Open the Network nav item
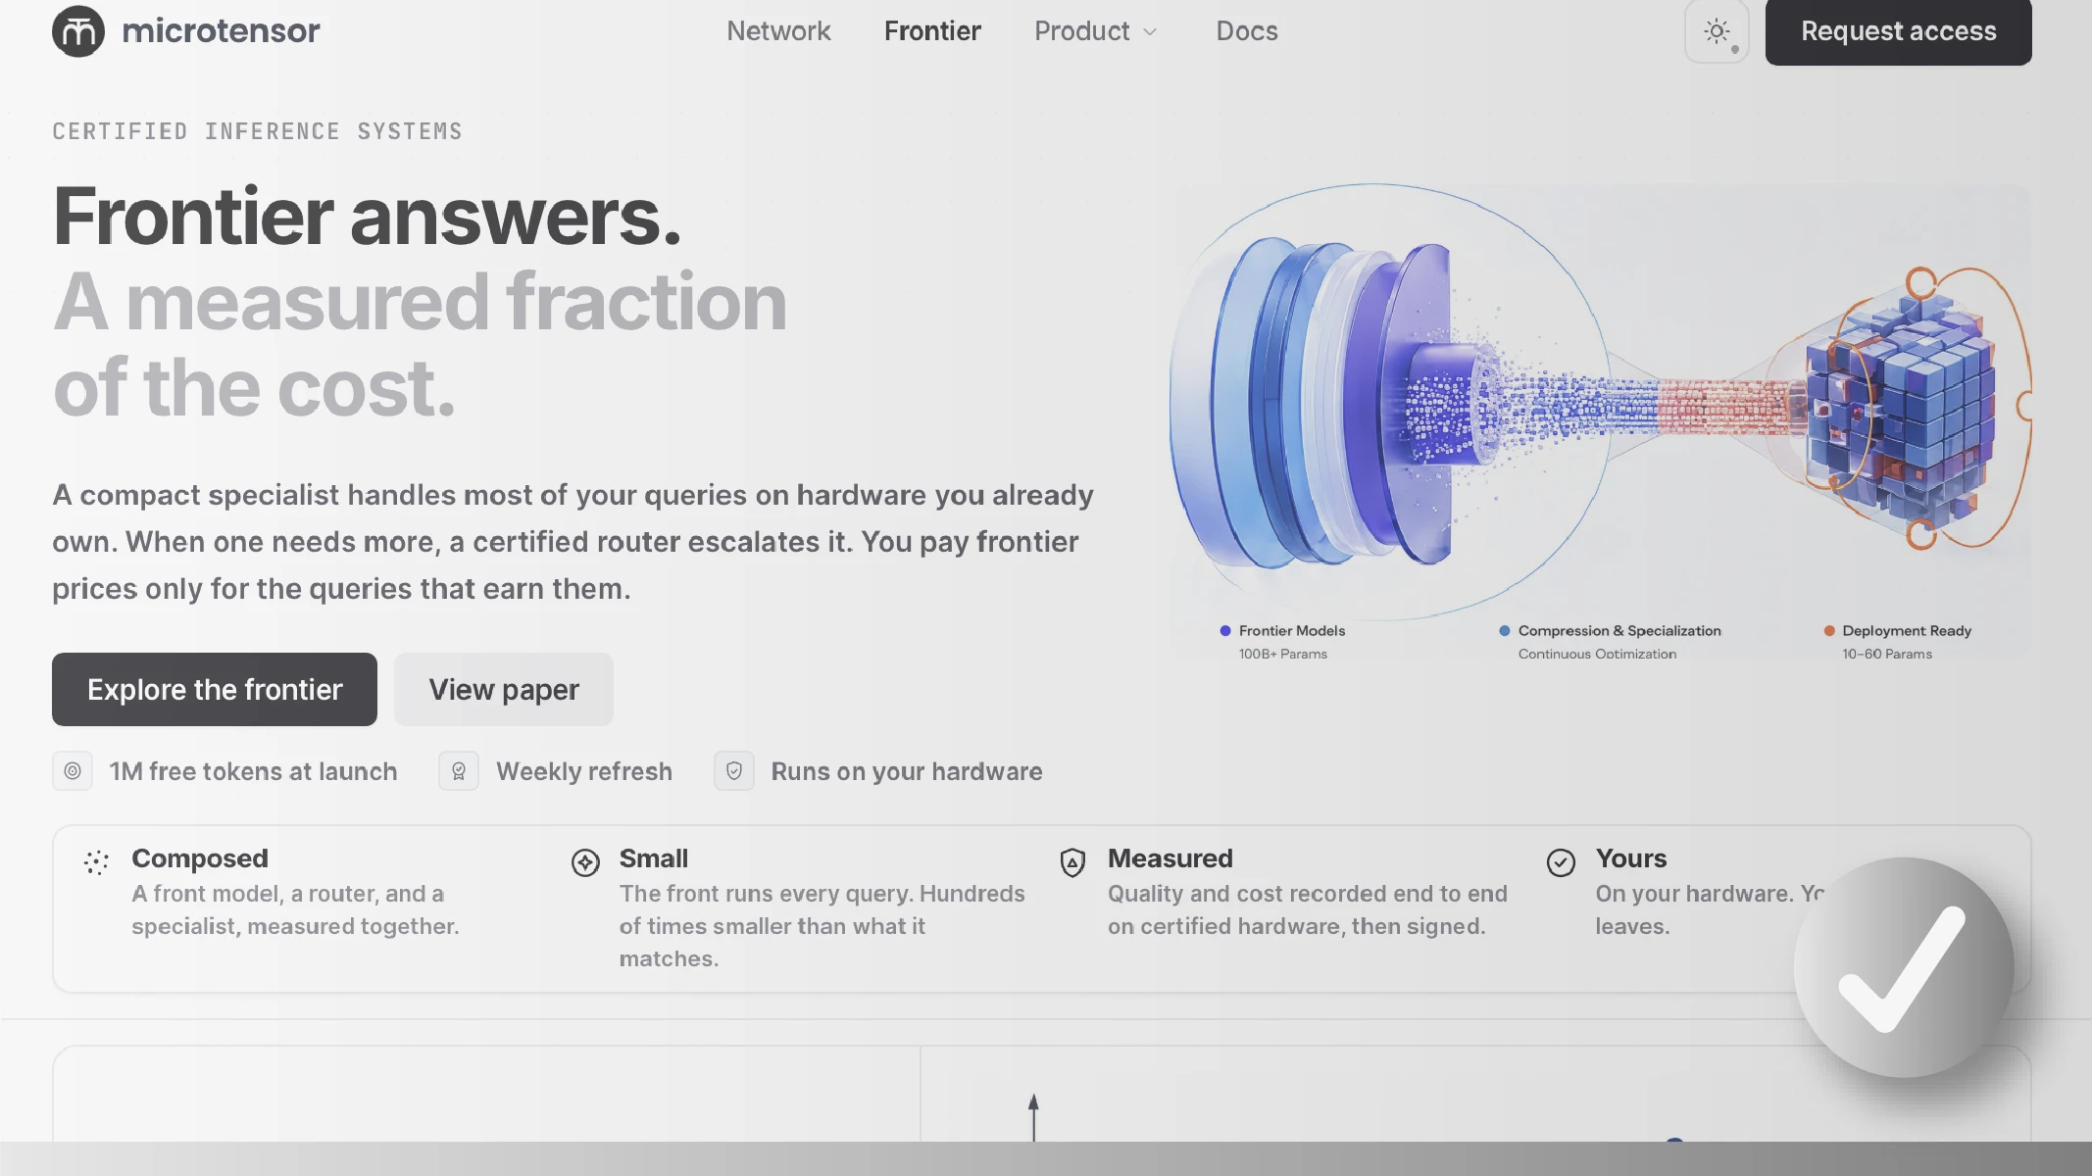The height and width of the screenshot is (1176, 2092). (x=778, y=31)
